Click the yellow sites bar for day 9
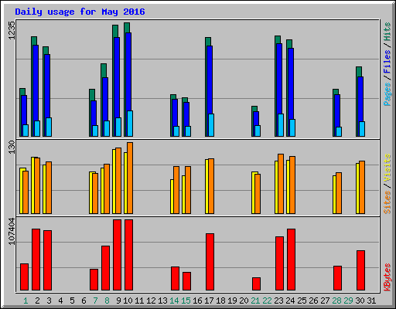The height and width of the screenshot is (309, 396). click(114, 182)
